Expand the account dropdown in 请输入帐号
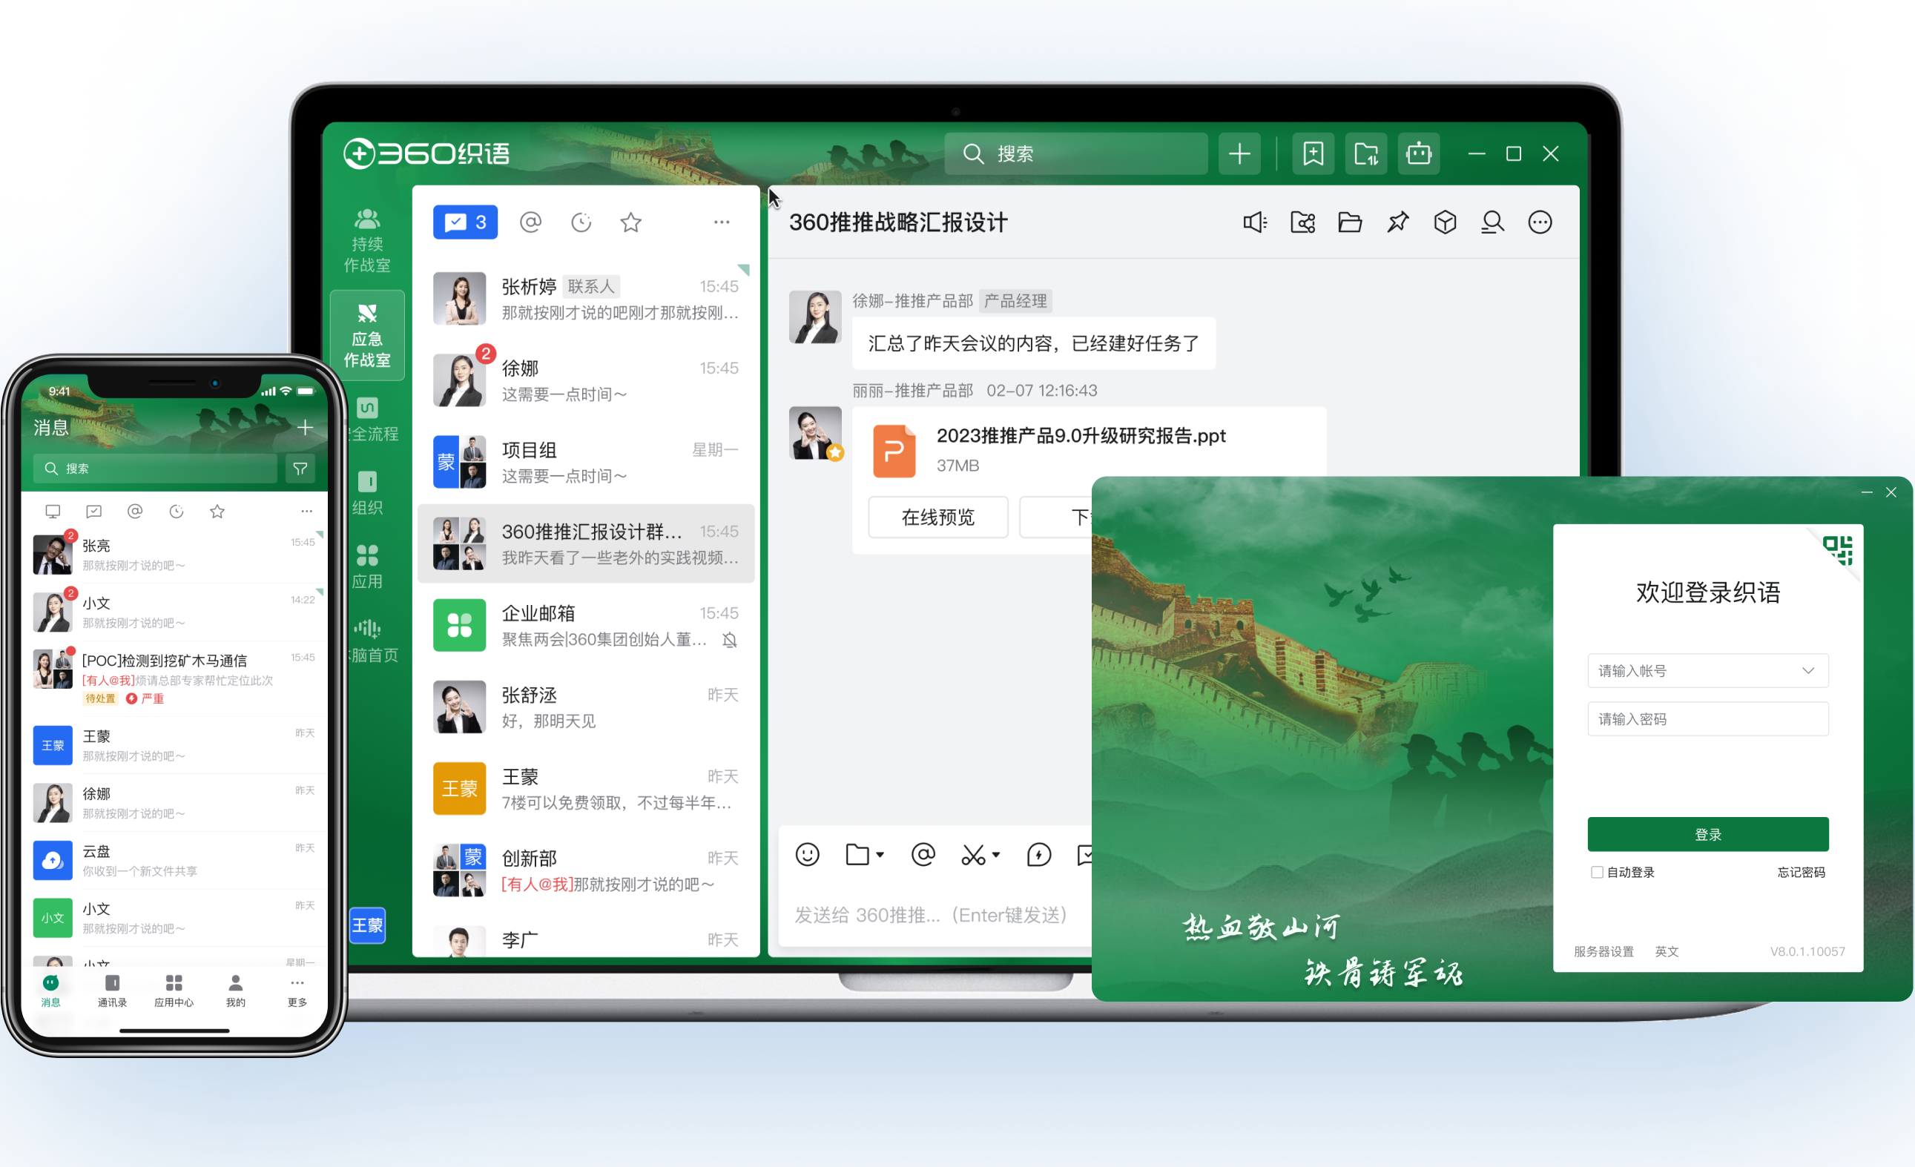1915x1167 pixels. 1807,670
